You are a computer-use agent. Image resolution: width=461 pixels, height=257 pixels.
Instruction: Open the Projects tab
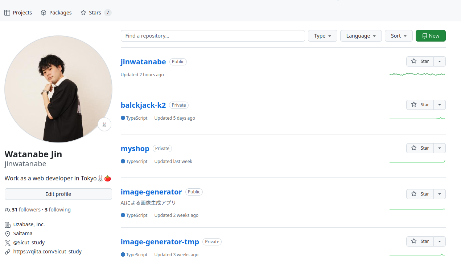[18, 13]
